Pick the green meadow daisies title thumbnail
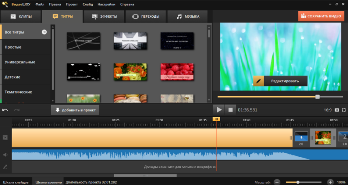Viewport: 348px width, 185px height. 83,99
